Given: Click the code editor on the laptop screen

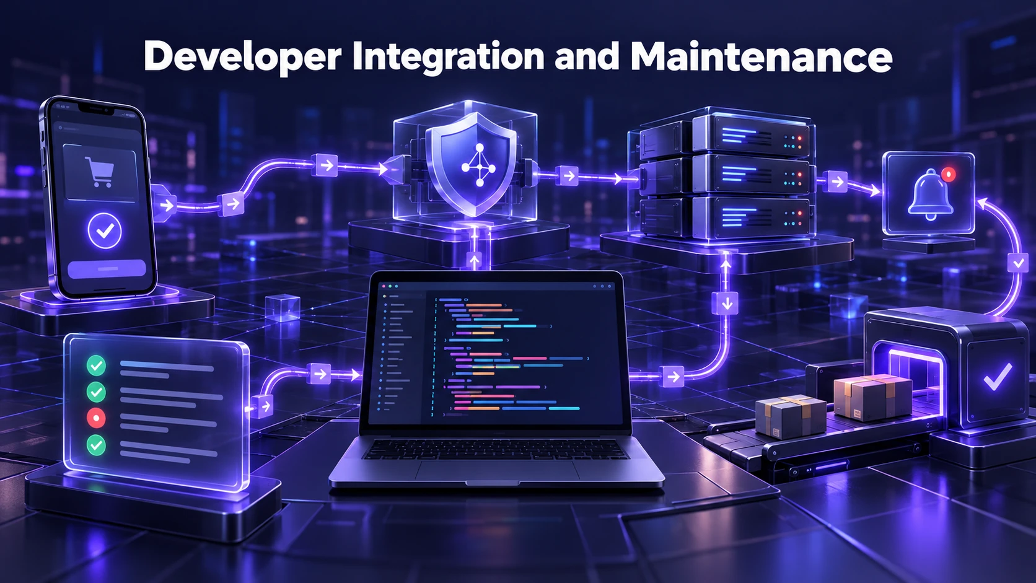Looking at the screenshot, I should [x=496, y=353].
